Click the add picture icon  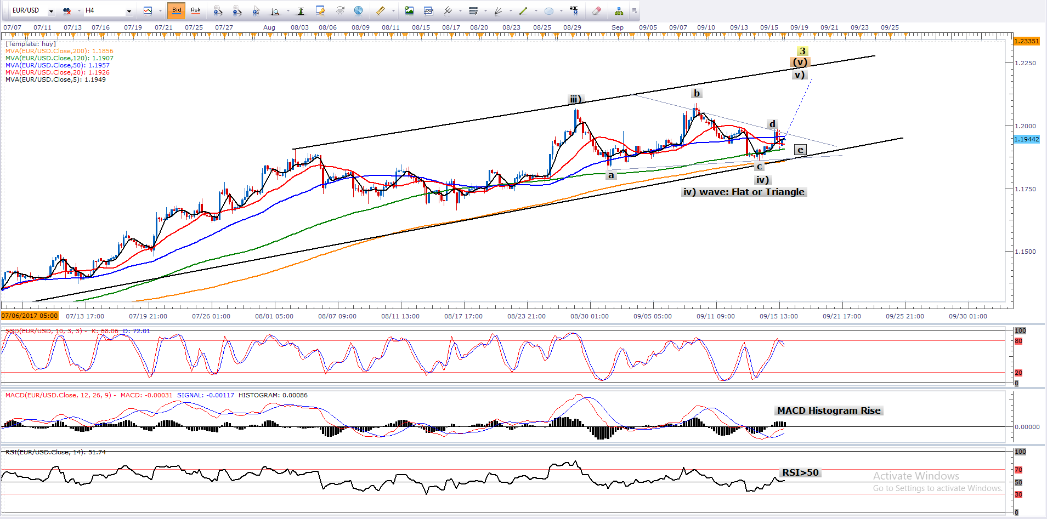coord(409,10)
